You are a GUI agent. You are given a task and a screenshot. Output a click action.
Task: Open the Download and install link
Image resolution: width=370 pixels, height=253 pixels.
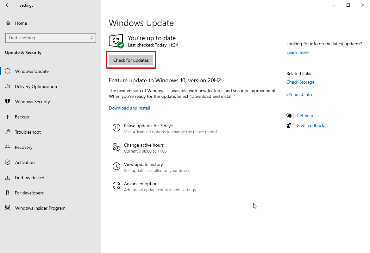click(x=129, y=108)
